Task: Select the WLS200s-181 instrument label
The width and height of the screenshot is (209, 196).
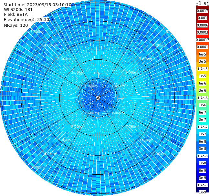Action: [x=18, y=10]
